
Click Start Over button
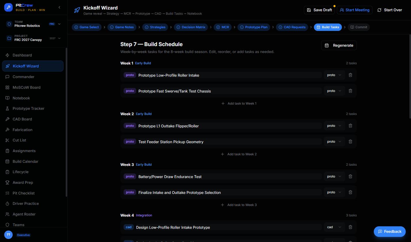(390, 10)
